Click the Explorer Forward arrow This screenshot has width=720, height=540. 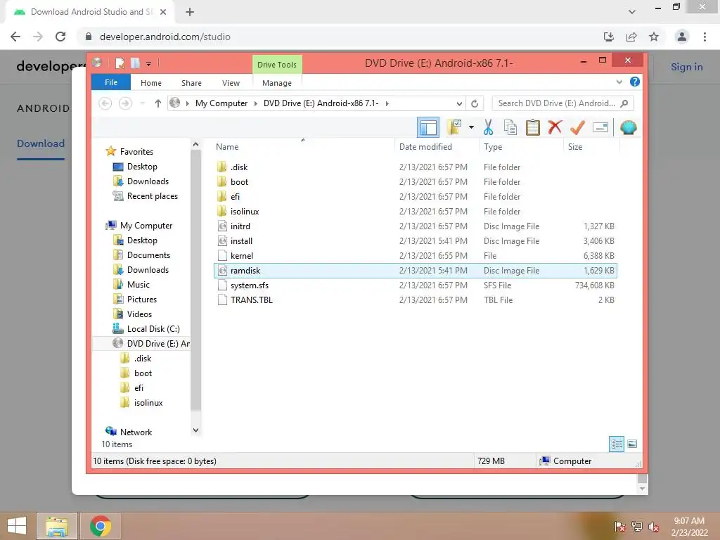(125, 103)
